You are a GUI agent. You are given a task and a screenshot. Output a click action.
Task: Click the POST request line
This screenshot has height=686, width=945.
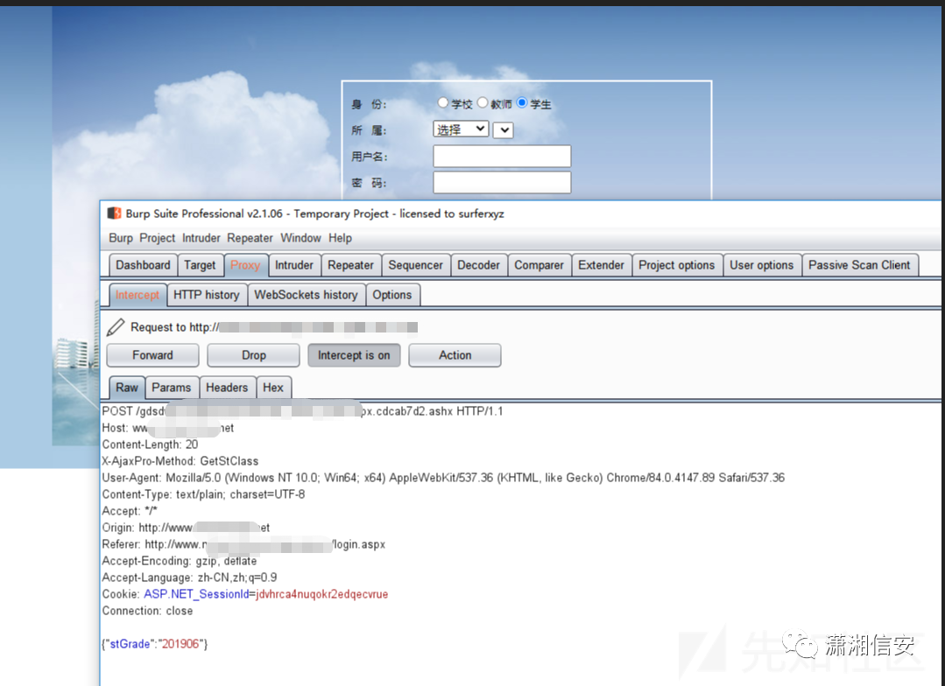pyautogui.click(x=302, y=411)
